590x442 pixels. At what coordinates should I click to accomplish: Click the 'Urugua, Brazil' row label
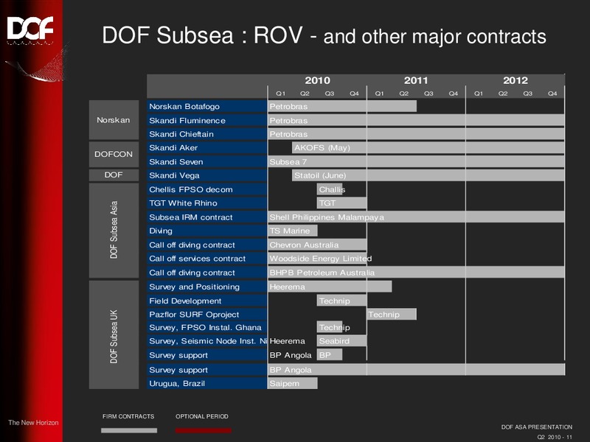[206, 383]
